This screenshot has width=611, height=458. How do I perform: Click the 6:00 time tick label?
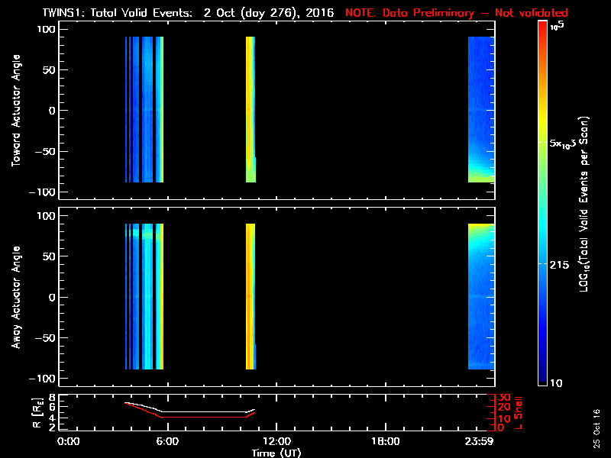[167, 441]
